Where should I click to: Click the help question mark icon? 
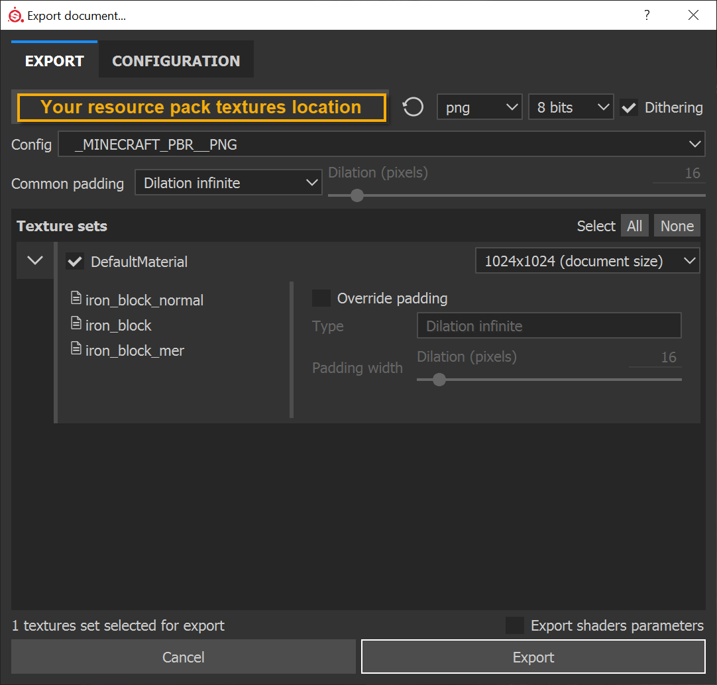coord(647,15)
